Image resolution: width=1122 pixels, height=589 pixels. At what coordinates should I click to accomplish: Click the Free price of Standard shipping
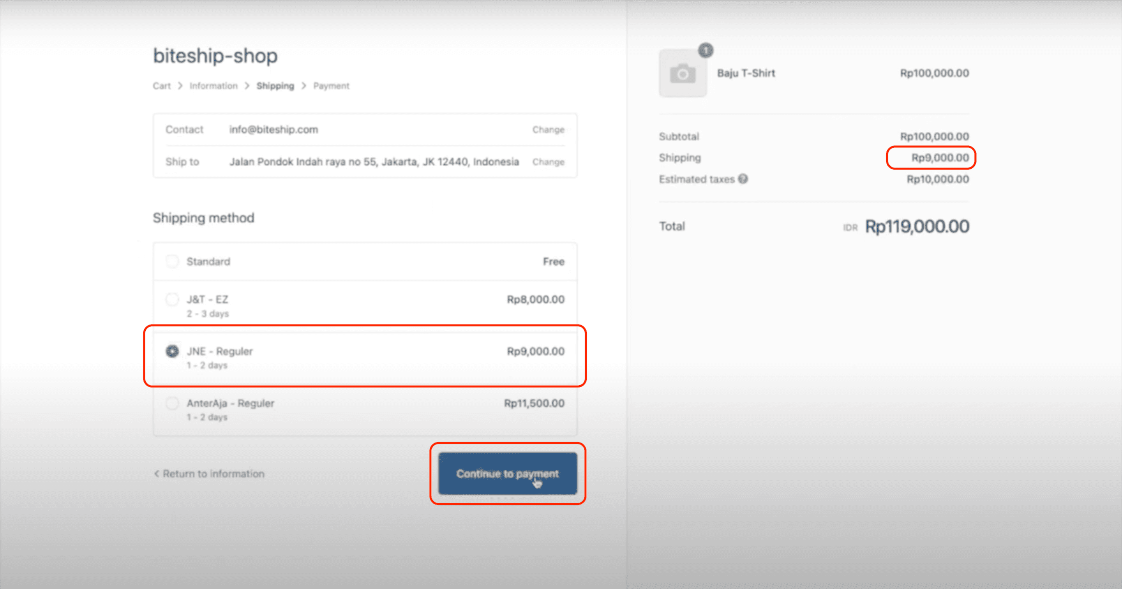tap(554, 261)
